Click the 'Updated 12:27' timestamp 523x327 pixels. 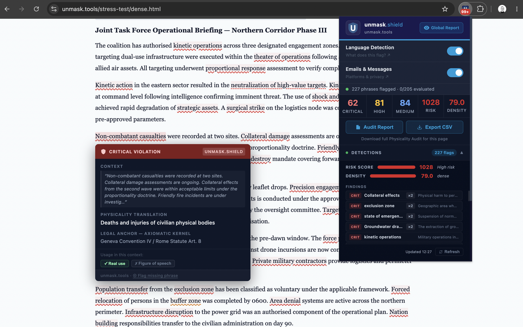click(x=418, y=252)
